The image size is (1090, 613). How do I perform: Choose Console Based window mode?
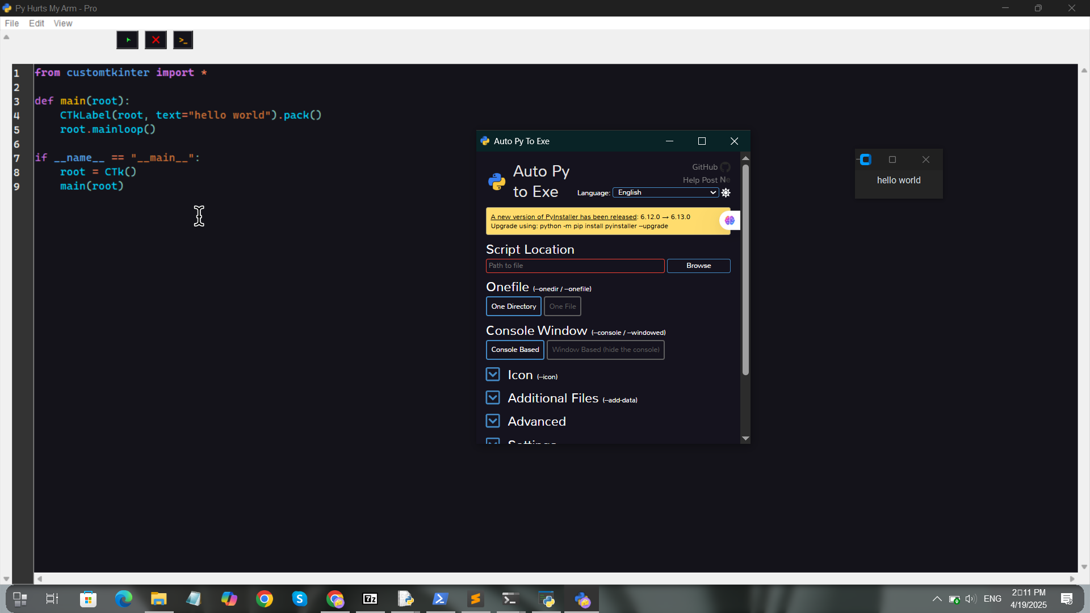tap(515, 350)
